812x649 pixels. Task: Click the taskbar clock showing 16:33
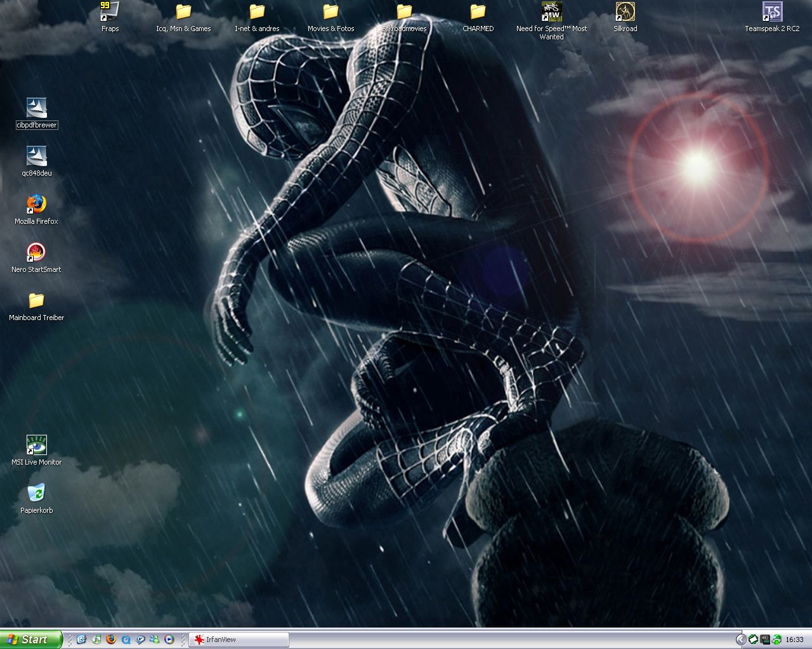click(794, 639)
